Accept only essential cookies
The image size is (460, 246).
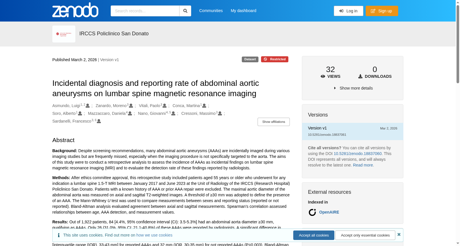pos(365,235)
